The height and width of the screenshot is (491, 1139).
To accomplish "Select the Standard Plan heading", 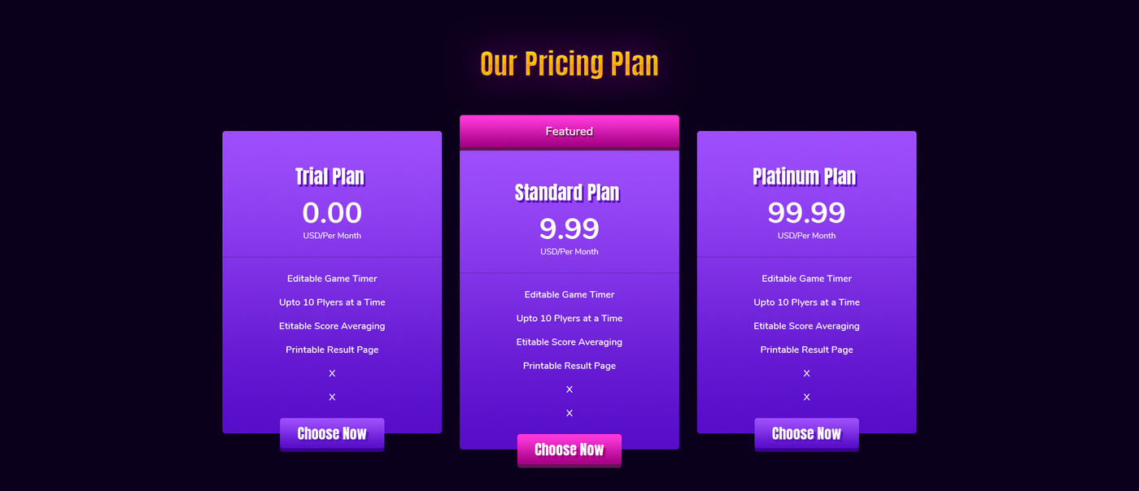I will coord(567,193).
